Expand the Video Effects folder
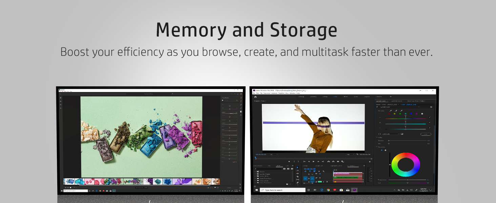496x203 pixels. (255, 181)
